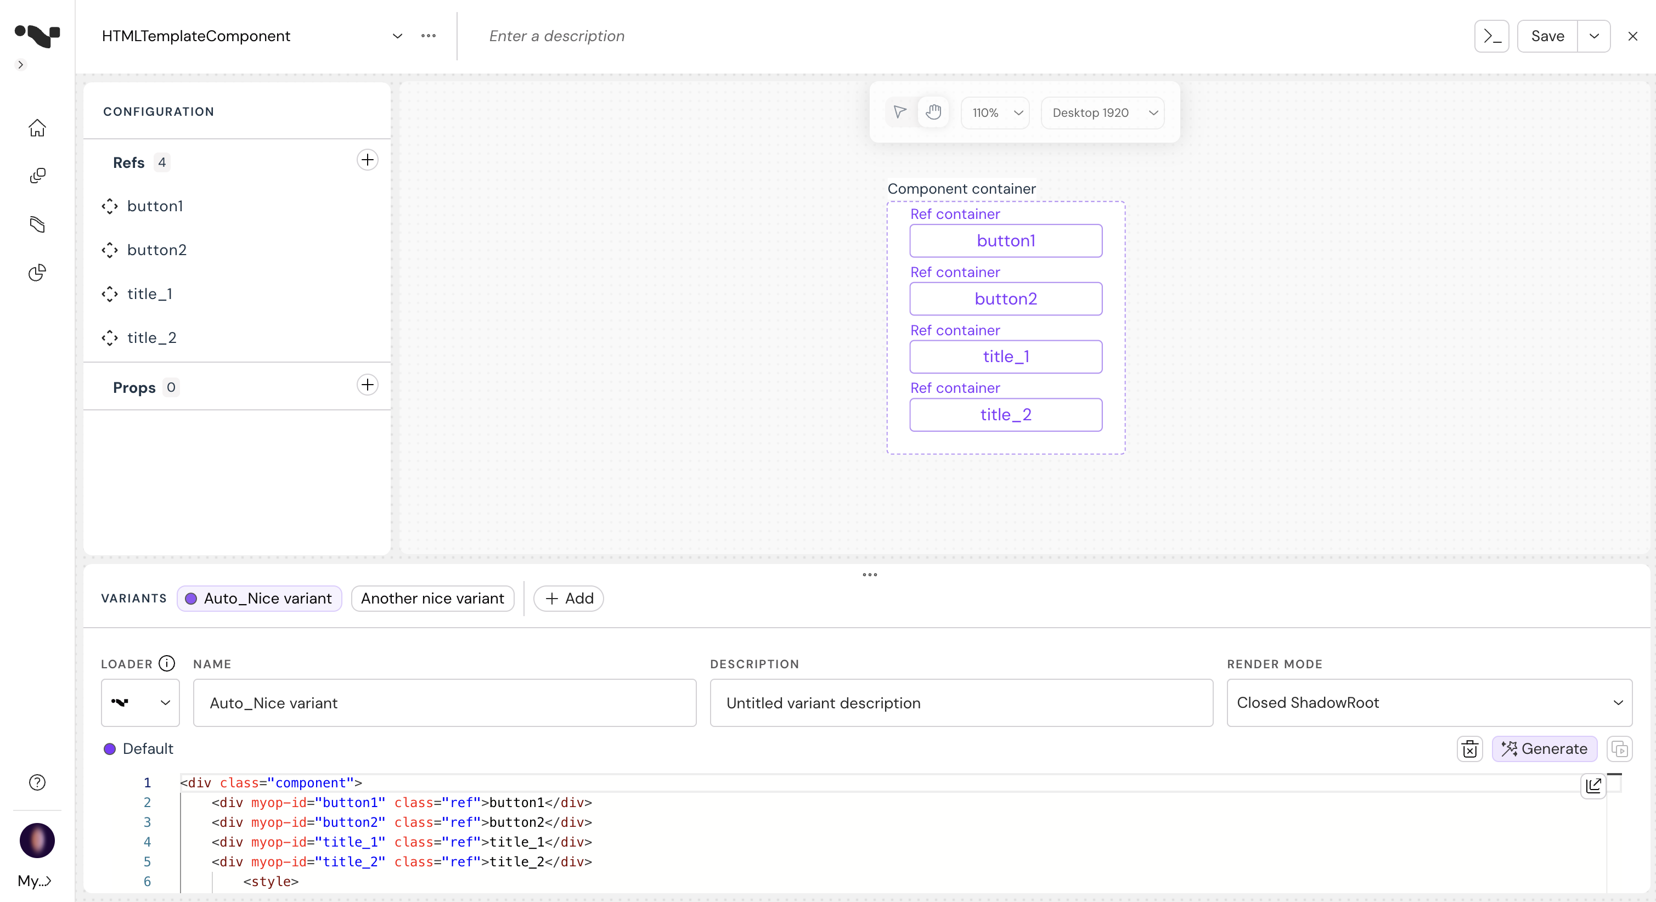Open the Render Mode Closed ShadowRoot dropdown
1656x902 pixels.
tap(1429, 703)
